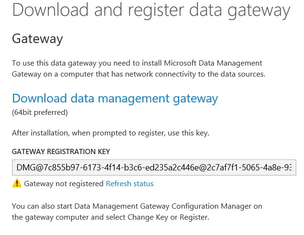This screenshot has height=235, width=304.
Task: Select the gateway registration key field
Action: pos(154,168)
